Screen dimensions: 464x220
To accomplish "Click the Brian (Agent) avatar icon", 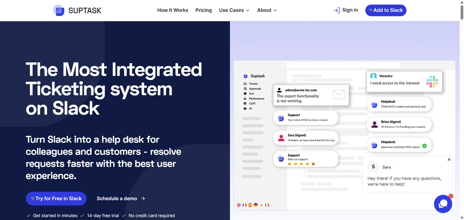I will point(374,125).
